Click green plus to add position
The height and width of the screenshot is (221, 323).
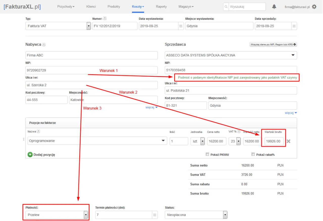30,155
